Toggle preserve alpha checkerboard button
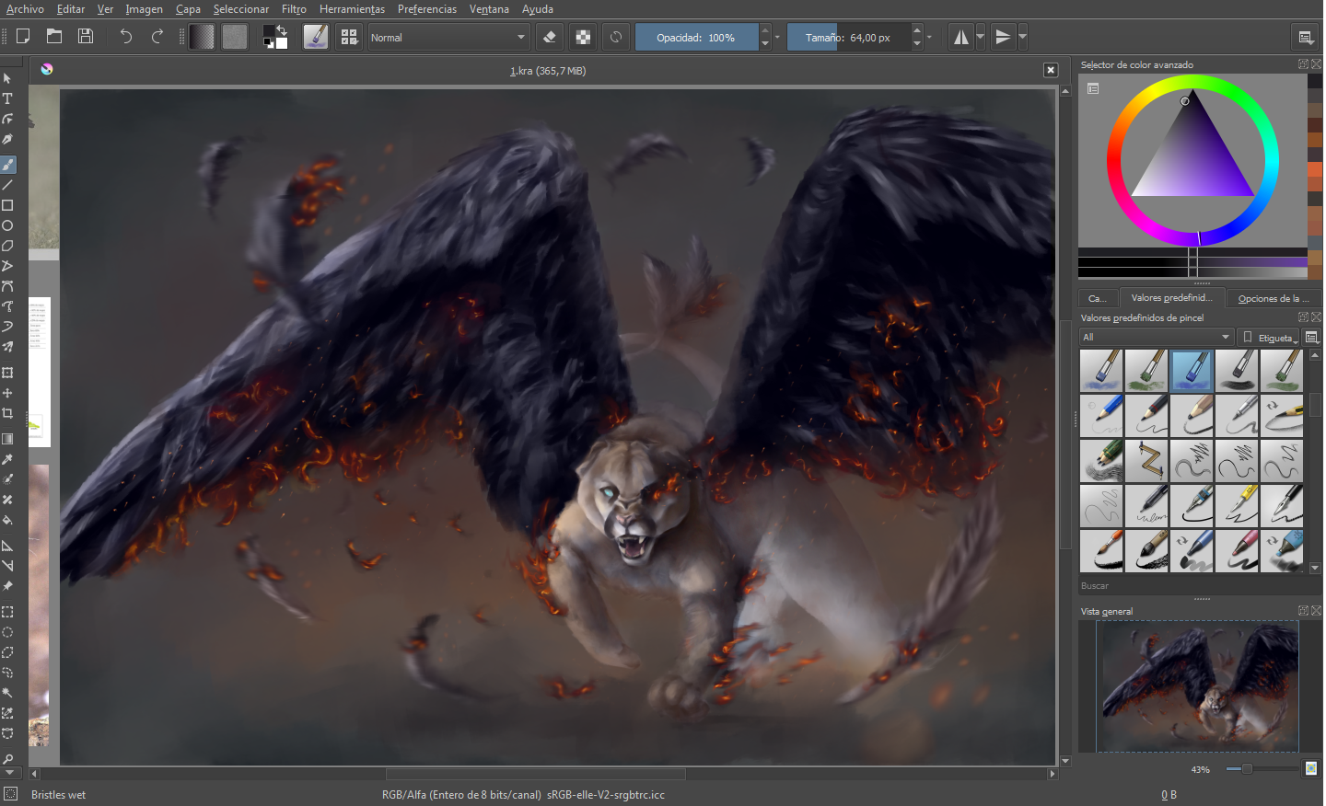 tap(583, 37)
